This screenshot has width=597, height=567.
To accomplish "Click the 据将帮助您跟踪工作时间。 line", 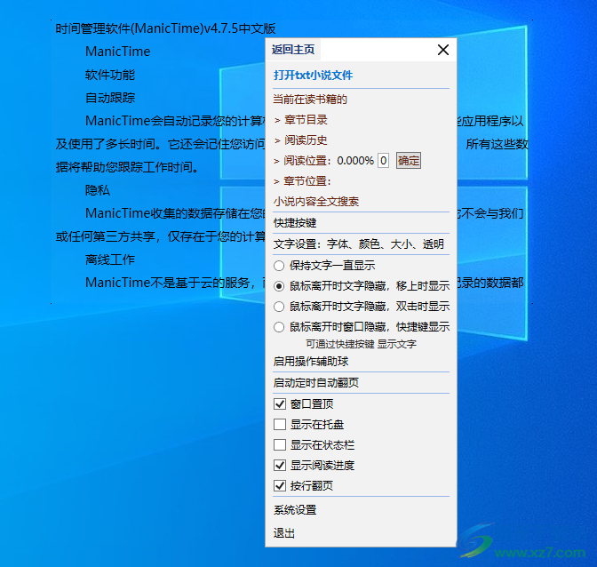I will tap(127, 167).
